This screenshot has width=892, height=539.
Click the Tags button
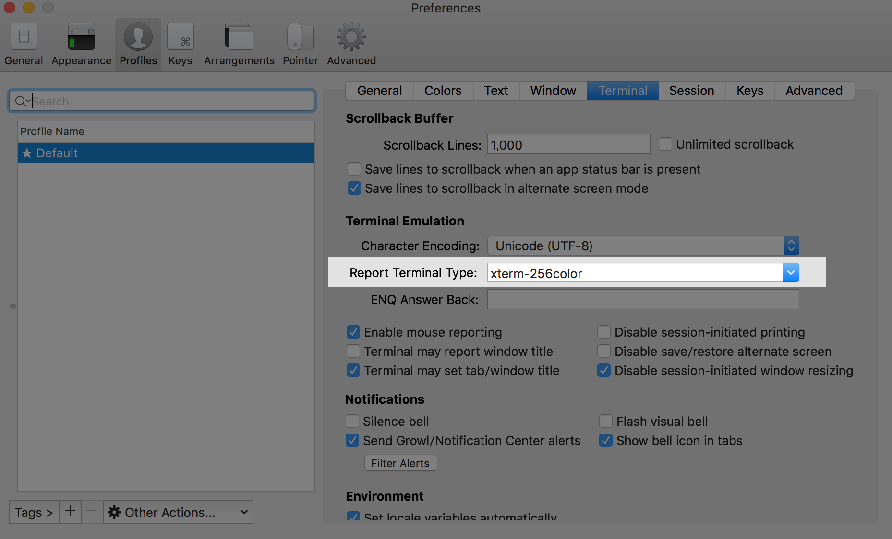[34, 512]
